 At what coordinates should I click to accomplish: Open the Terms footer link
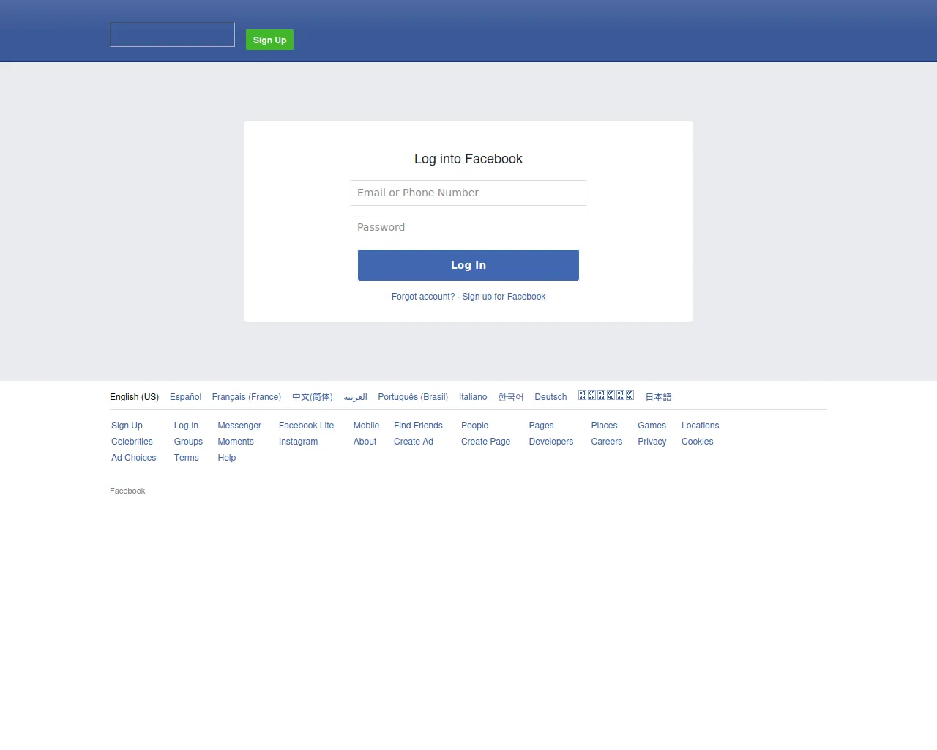click(187, 457)
